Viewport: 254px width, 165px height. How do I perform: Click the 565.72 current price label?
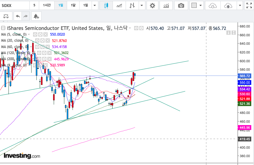tap(245, 76)
